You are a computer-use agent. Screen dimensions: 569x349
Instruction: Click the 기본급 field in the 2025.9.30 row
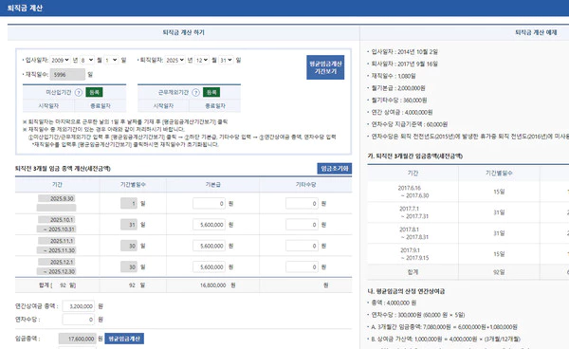pyautogui.click(x=209, y=204)
